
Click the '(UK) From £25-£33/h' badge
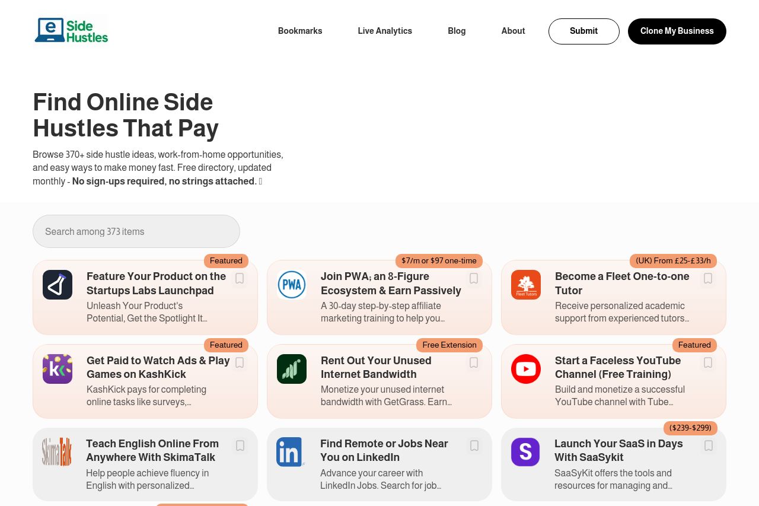click(x=673, y=261)
